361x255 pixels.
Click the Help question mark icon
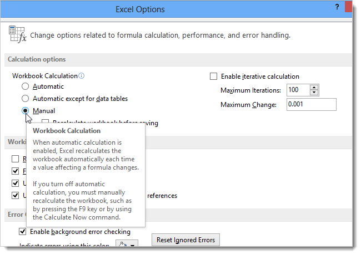(337, 6)
